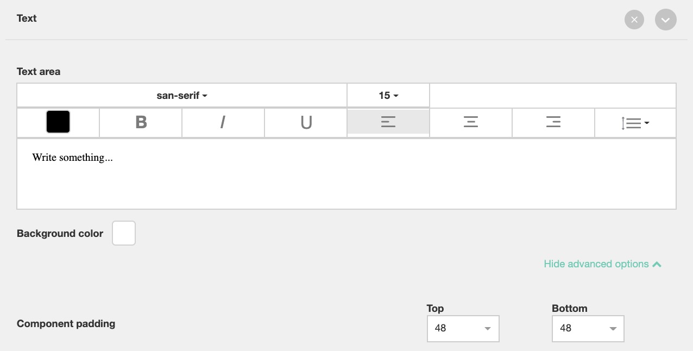Click the Component padding label

click(66, 324)
